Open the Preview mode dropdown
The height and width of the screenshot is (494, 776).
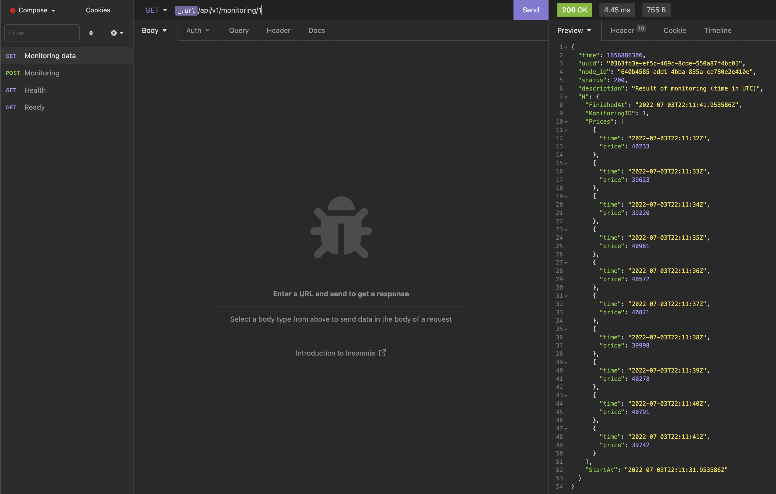coord(574,30)
